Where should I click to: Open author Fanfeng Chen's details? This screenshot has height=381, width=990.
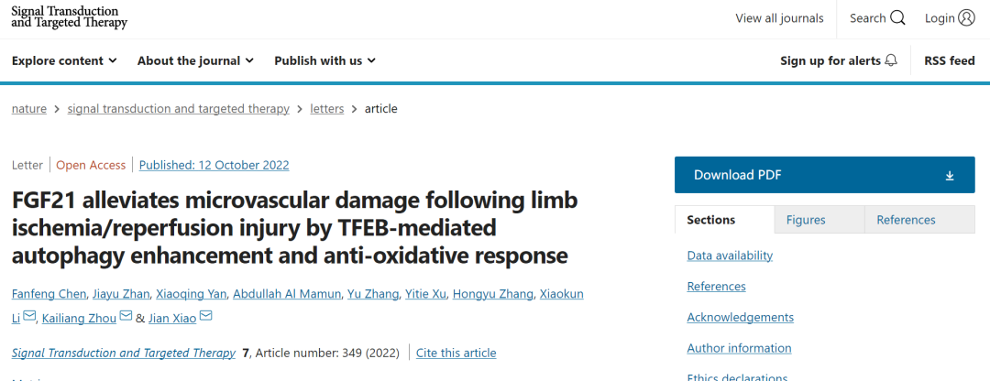point(49,294)
